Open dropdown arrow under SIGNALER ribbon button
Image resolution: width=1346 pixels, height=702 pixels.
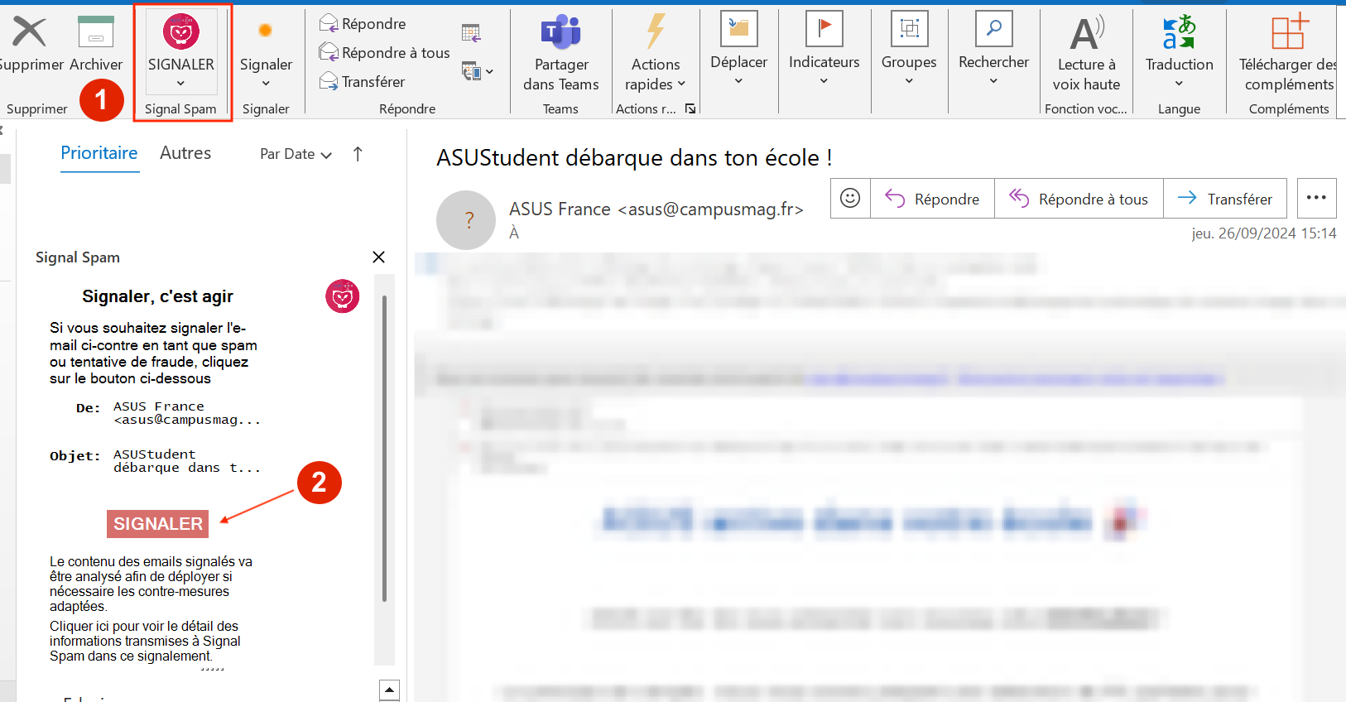pyautogui.click(x=180, y=84)
